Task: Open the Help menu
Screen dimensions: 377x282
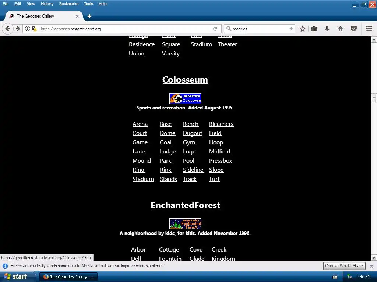Action: pos(102,4)
